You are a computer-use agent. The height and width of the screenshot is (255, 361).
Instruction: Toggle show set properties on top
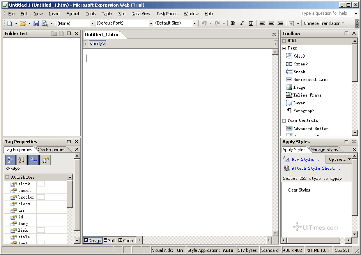[34, 160]
